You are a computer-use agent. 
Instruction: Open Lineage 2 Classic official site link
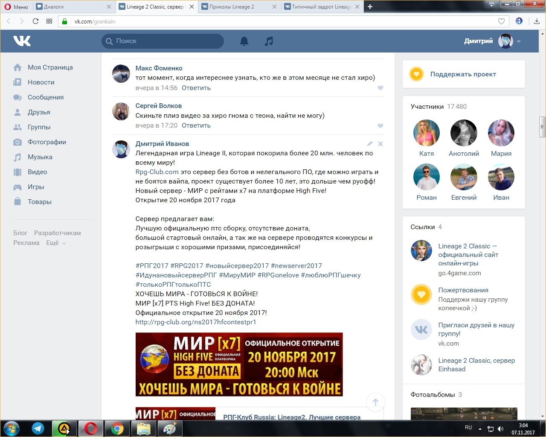pos(468,255)
